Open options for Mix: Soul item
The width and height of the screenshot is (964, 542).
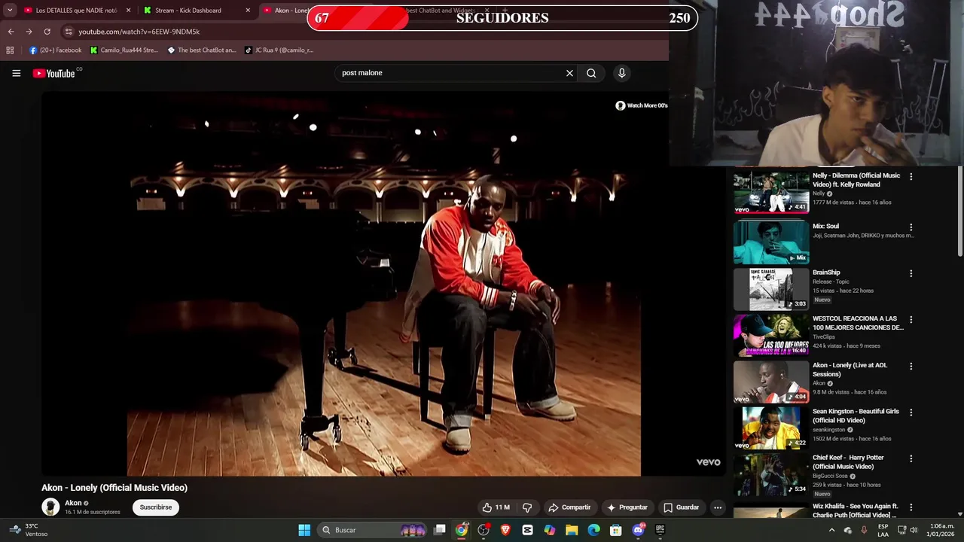[x=911, y=227]
